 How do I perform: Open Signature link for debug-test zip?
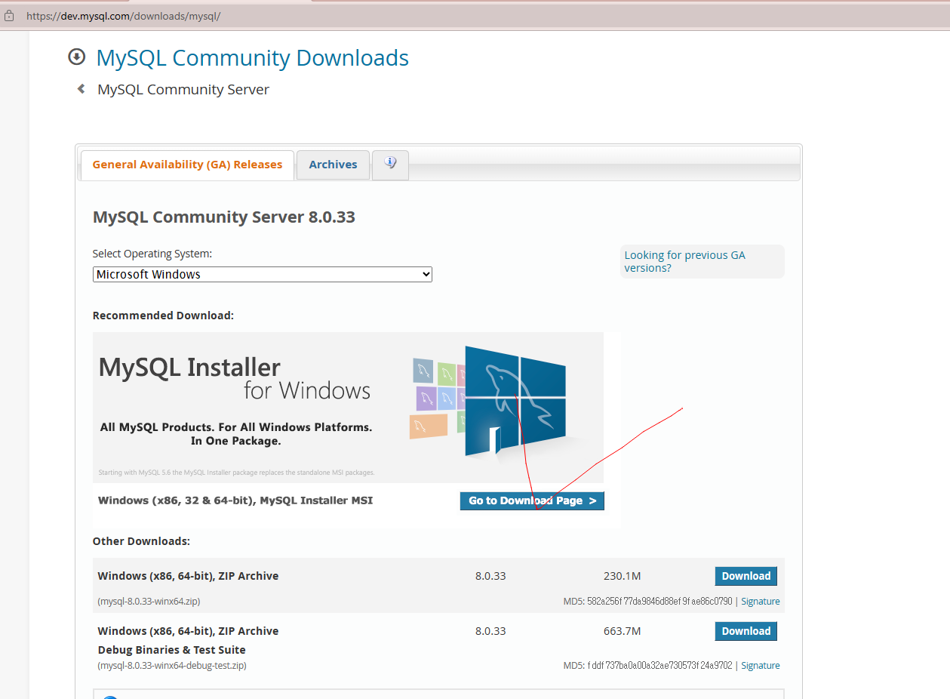click(x=761, y=666)
